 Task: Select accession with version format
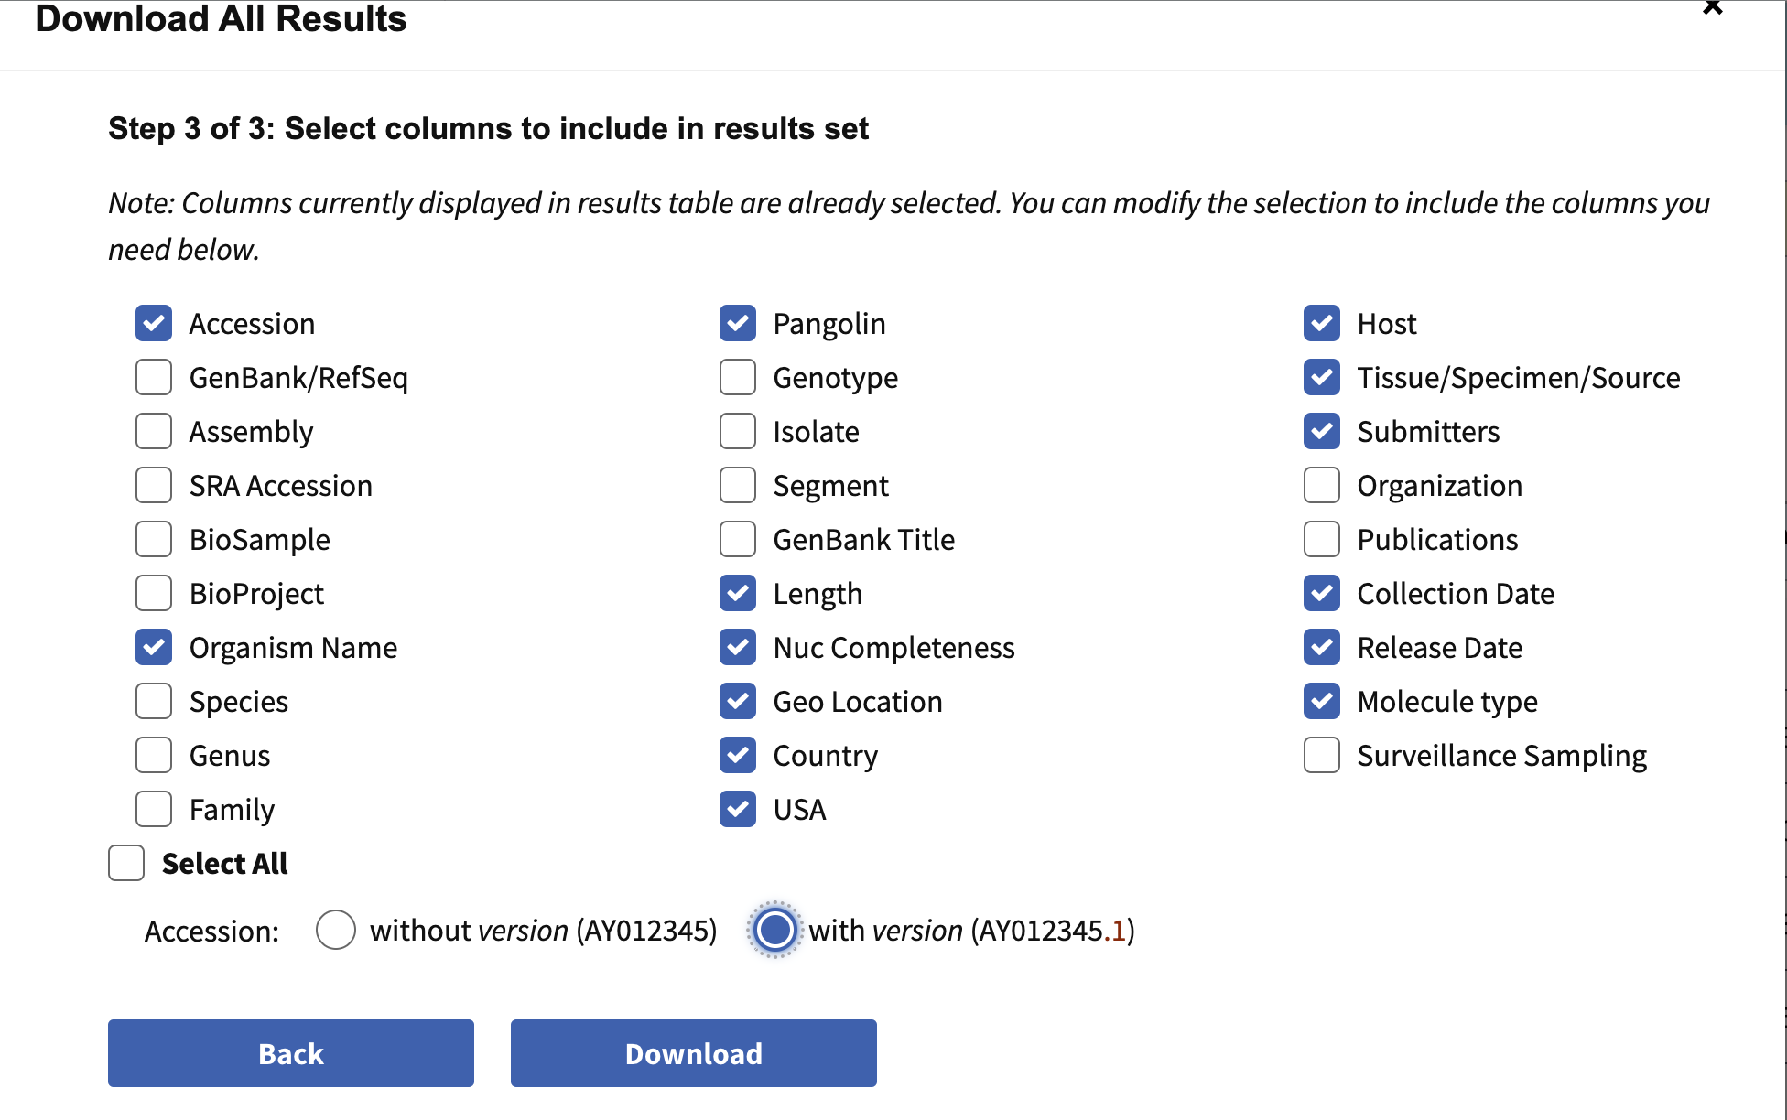[x=774, y=930]
